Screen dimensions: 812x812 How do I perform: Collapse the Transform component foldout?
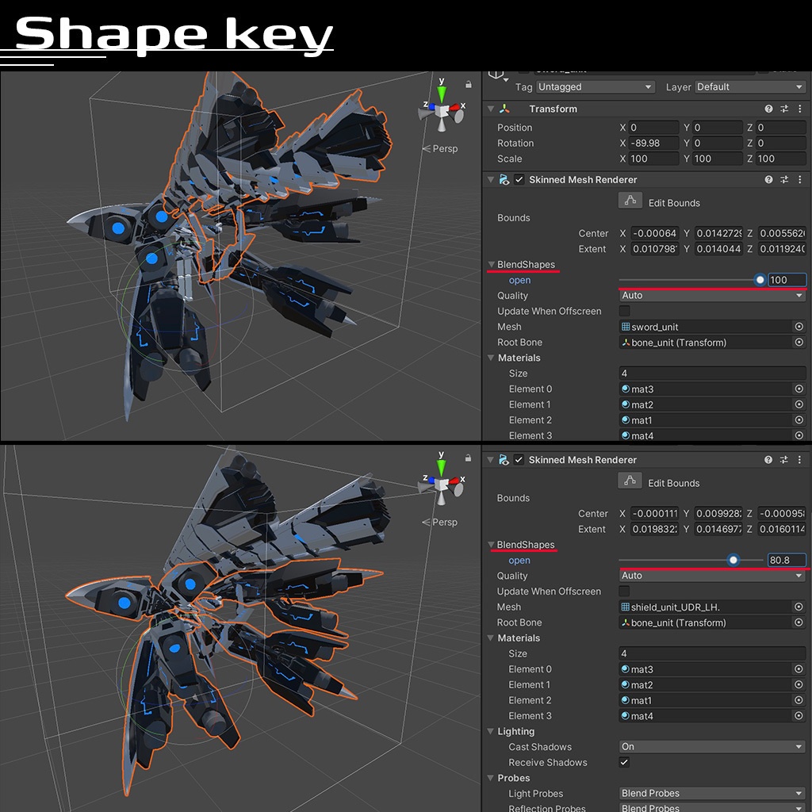491,109
